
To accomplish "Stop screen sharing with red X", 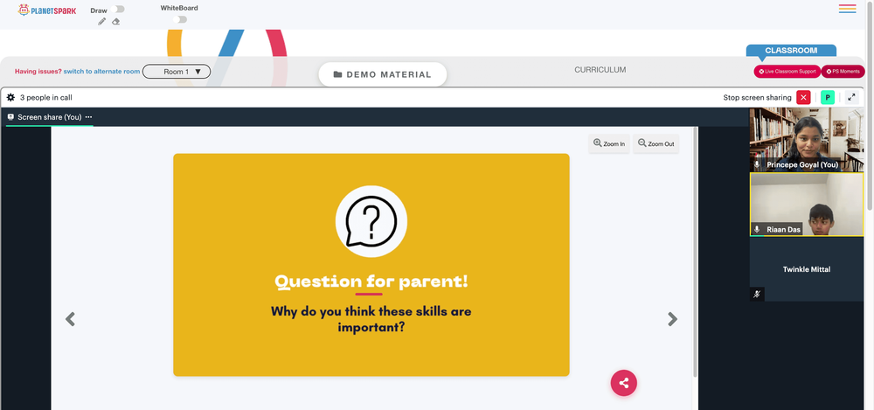I will [x=803, y=98].
